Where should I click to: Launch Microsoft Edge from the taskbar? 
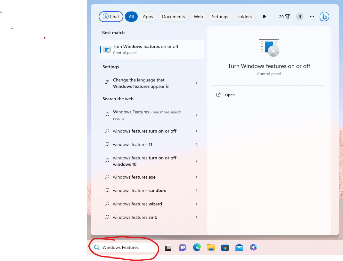pos(197,247)
